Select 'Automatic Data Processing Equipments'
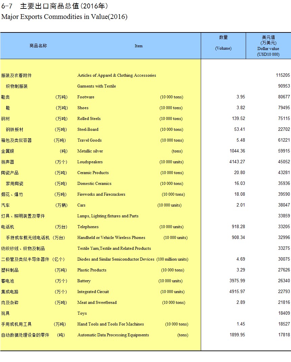The width and height of the screenshot is (291, 362). pos(113,335)
